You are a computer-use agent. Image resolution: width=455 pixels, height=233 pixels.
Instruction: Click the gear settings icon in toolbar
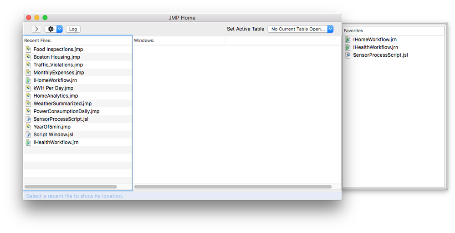pyautogui.click(x=51, y=29)
